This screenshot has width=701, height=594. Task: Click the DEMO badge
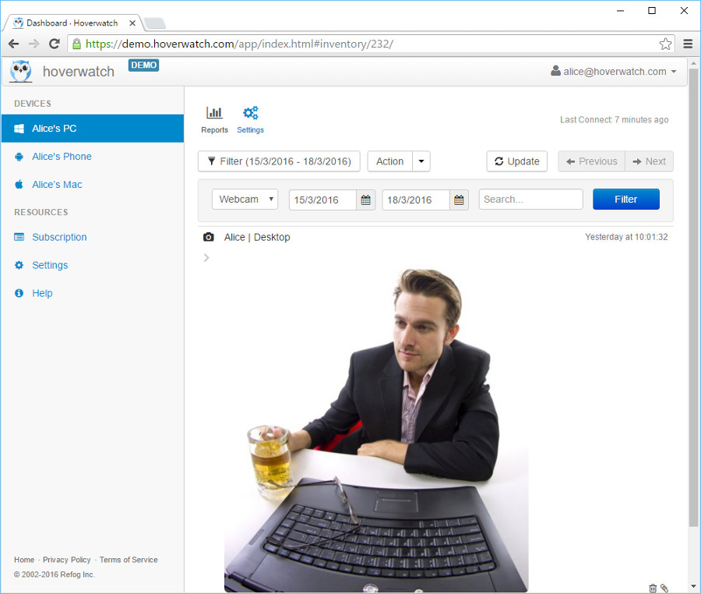click(x=143, y=65)
